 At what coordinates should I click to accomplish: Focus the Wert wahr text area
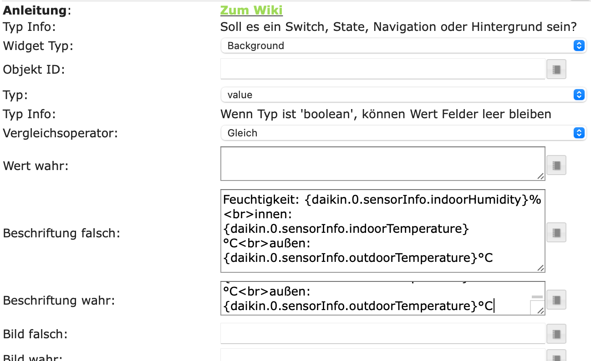coord(382,164)
